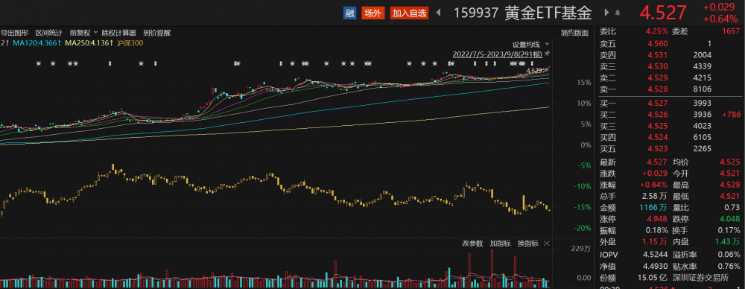Toggle the 沪深300 overlay label
Image resolution: width=745 pixels, height=289 pixels.
pos(130,42)
